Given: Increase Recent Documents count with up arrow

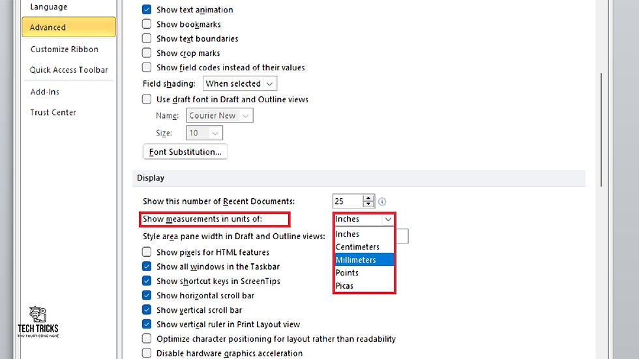Looking at the screenshot, I should point(368,198).
